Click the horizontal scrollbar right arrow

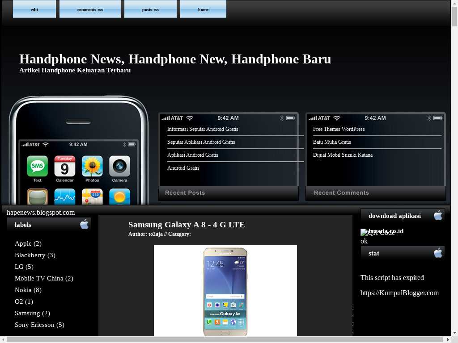click(448, 340)
